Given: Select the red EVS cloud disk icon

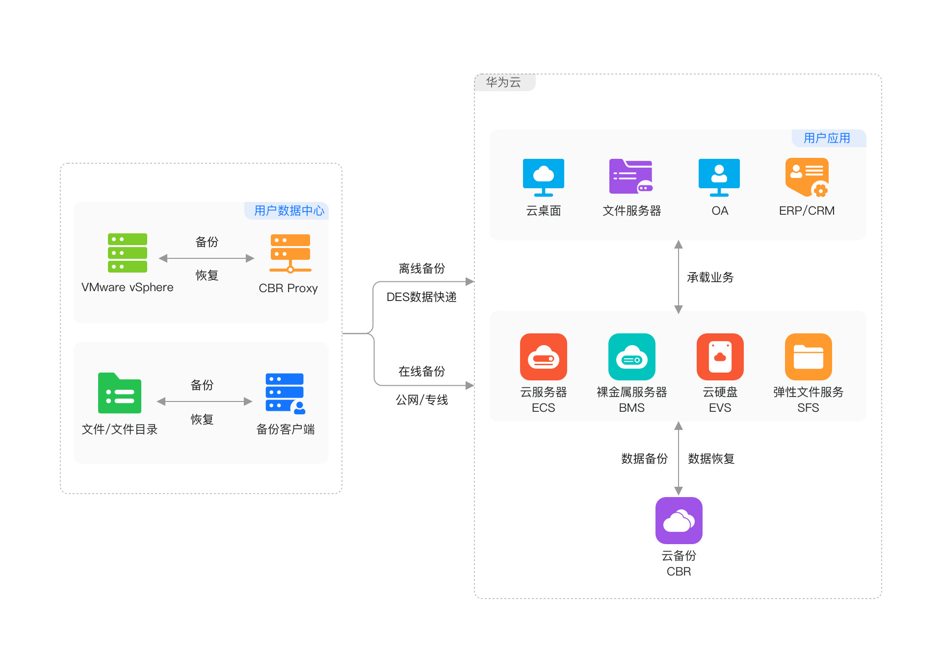Looking at the screenshot, I should (720, 357).
